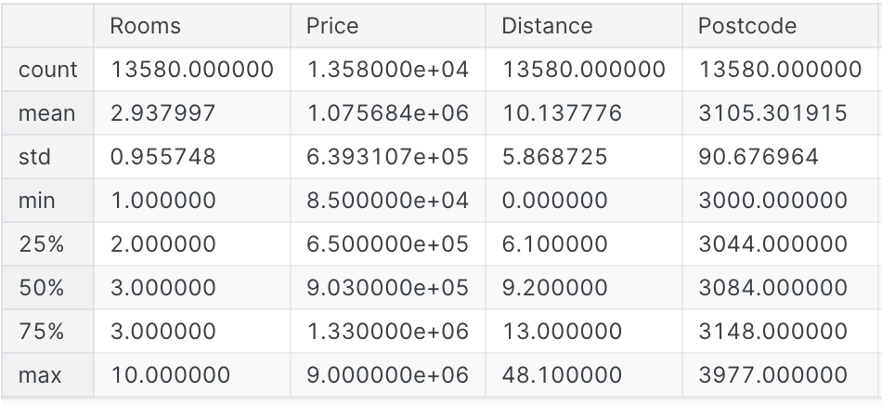Viewport: 882px width, 405px height.
Task: Select the 25% row label
Action: tap(40, 244)
